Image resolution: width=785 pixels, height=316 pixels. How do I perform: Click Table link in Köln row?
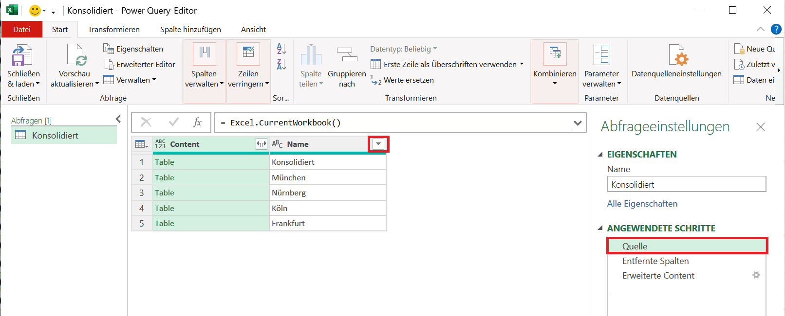pos(165,208)
